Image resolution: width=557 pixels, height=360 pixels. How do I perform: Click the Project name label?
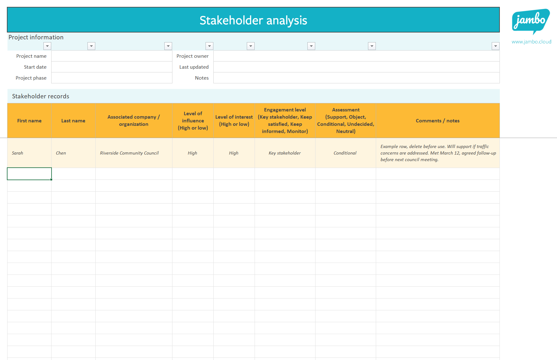(31, 56)
